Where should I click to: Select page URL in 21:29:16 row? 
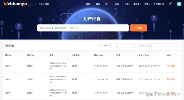(58, 66)
